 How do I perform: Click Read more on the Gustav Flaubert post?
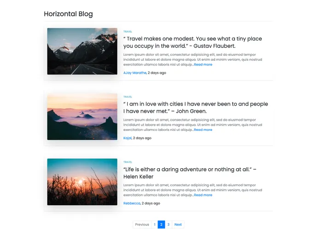[x=203, y=65]
